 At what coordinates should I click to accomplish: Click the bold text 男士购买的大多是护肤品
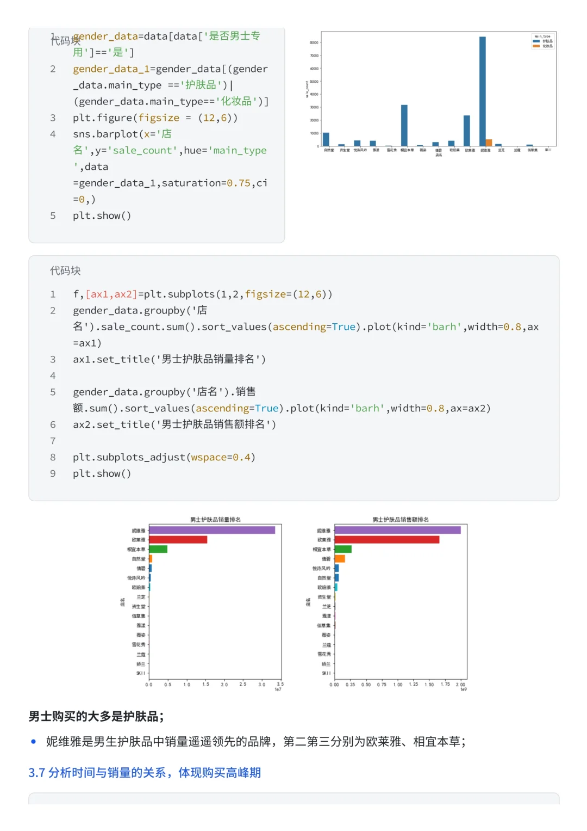[x=96, y=716]
